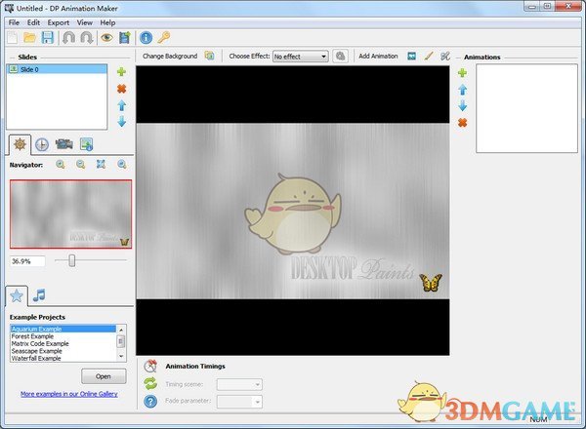Click the green refresh arrows icon
Image resolution: width=586 pixels, height=429 pixels.
(x=150, y=383)
